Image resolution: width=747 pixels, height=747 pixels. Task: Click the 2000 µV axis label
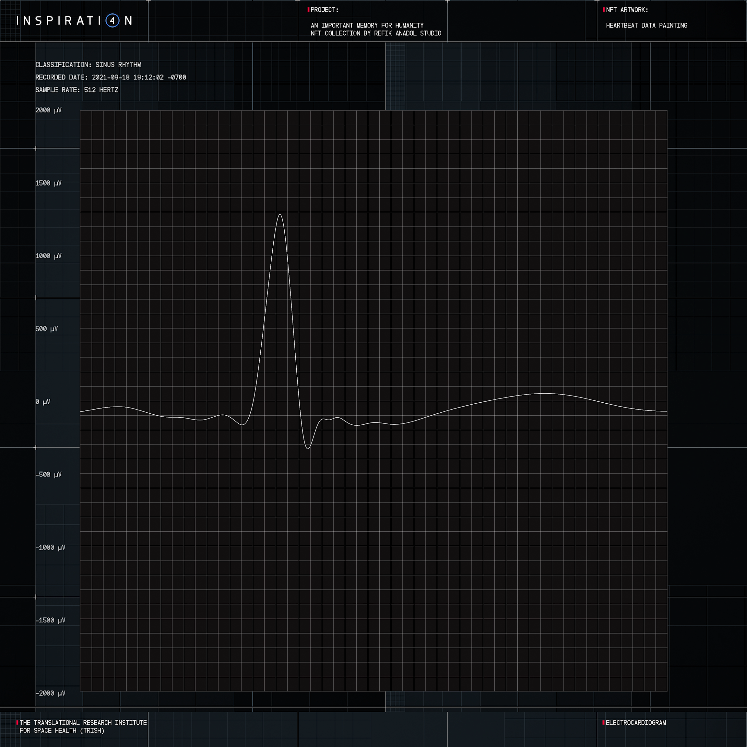pos(48,110)
